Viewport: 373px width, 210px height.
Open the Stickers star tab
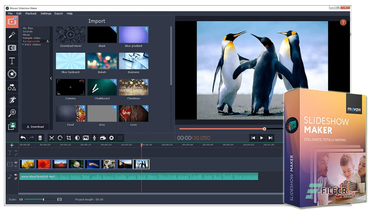[x=12, y=74]
